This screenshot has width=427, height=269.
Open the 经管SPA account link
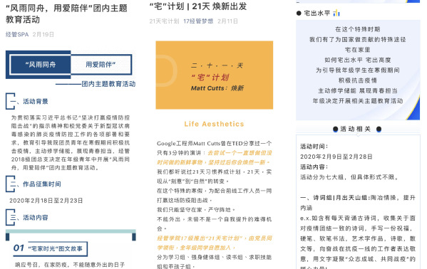pyautogui.click(x=17, y=35)
